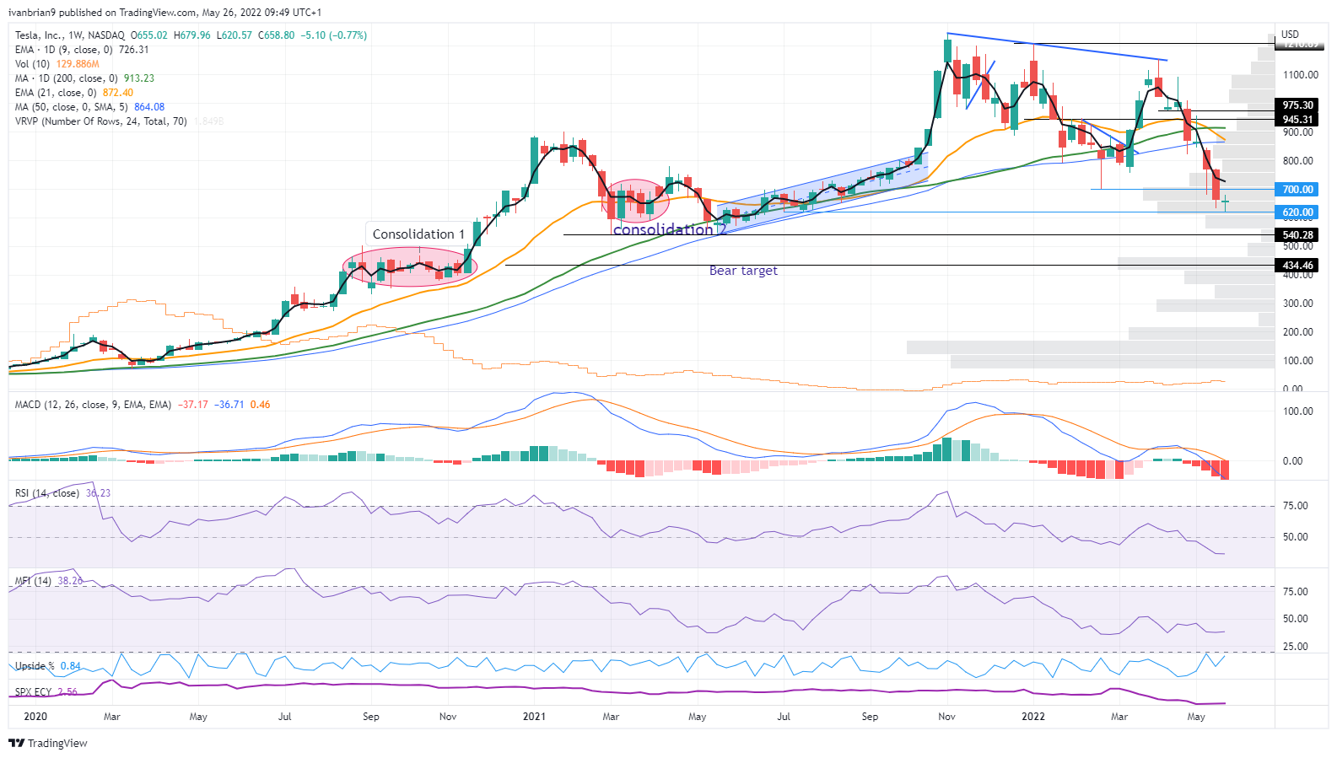
Task: Click the RSI (14, close) legend
Action: point(62,493)
